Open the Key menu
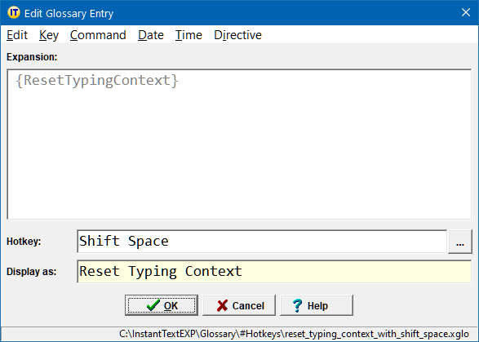 [x=49, y=35]
